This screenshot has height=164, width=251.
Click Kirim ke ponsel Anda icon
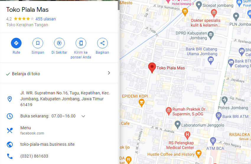click(x=81, y=43)
